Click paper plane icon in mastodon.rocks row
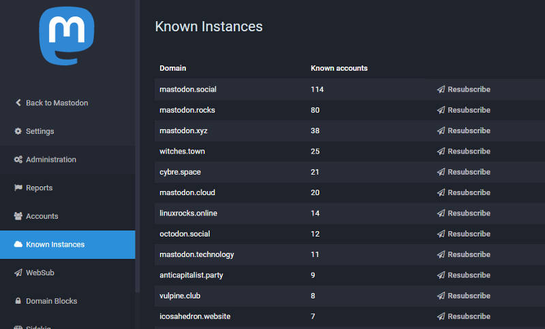The height and width of the screenshot is (329, 545). click(441, 110)
